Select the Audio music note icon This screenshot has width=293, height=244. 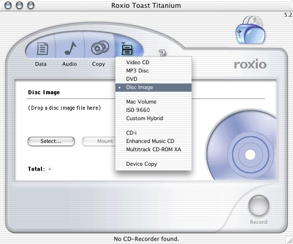coord(70,48)
